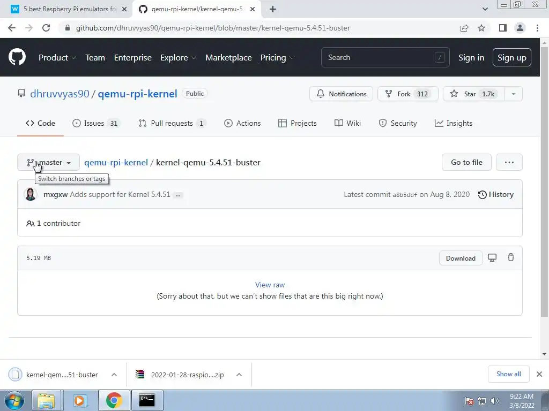Open File Explorer from taskbar

46,400
